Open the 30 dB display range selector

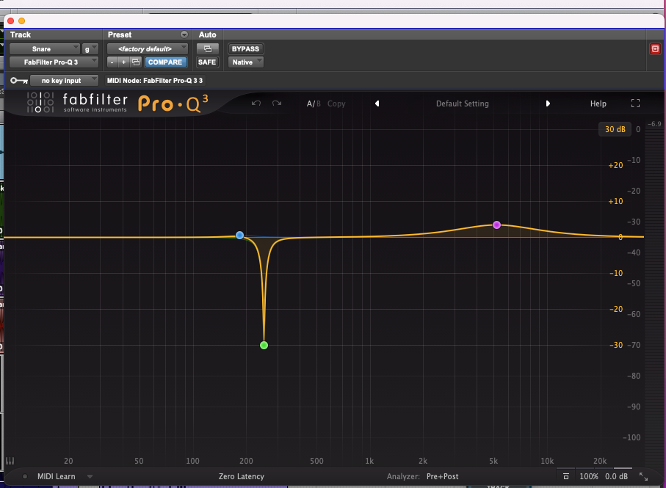coord(615,129)
